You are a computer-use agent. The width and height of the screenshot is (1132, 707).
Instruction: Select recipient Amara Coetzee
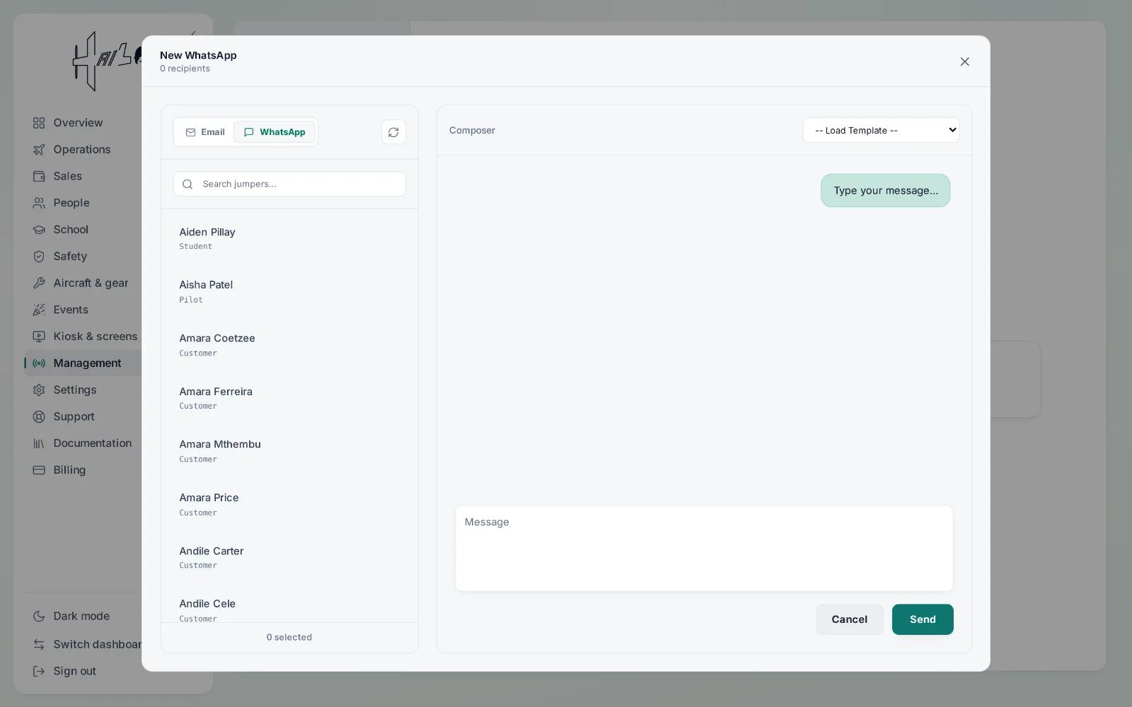coord(289,345)
